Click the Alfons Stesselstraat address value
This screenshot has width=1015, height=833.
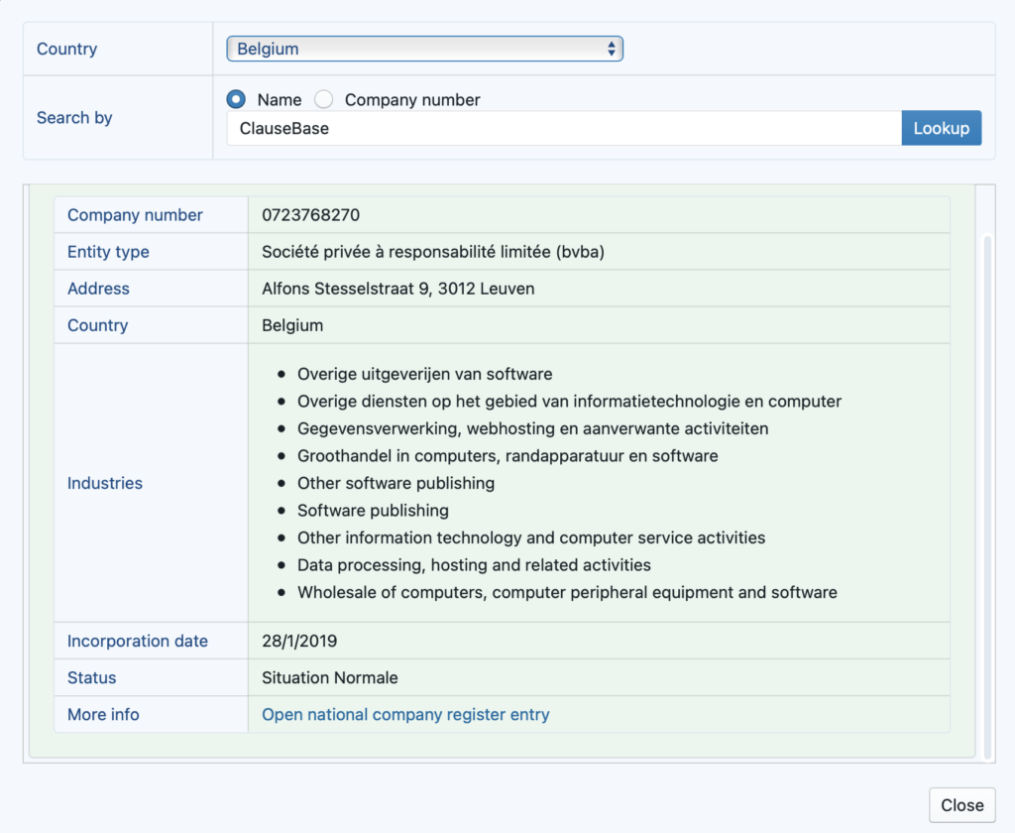tap(397, 289)
